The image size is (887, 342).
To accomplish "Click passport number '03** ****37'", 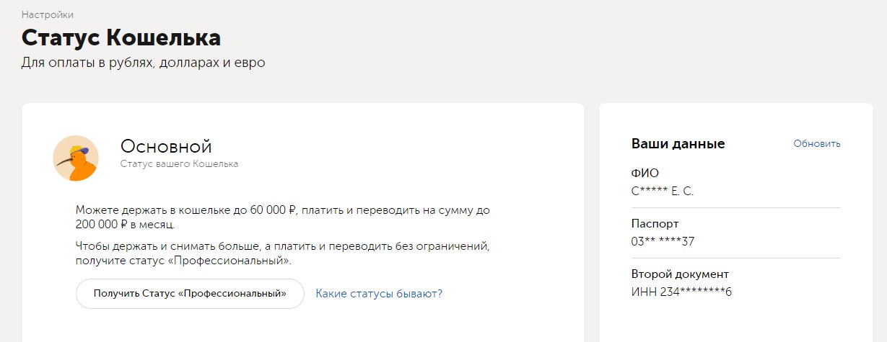I will tap(663, 241).
